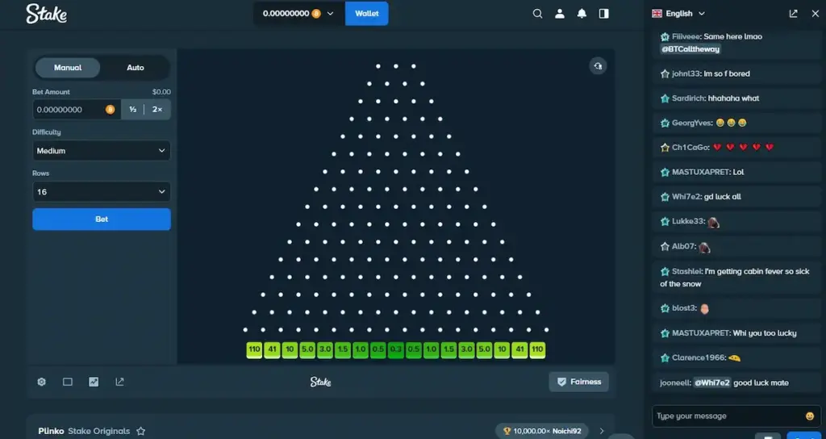The height and width of the screenshot is (439, 826).
Task: Click the blue Bet button
Action: pyautogui.click(x=101, y=219)
